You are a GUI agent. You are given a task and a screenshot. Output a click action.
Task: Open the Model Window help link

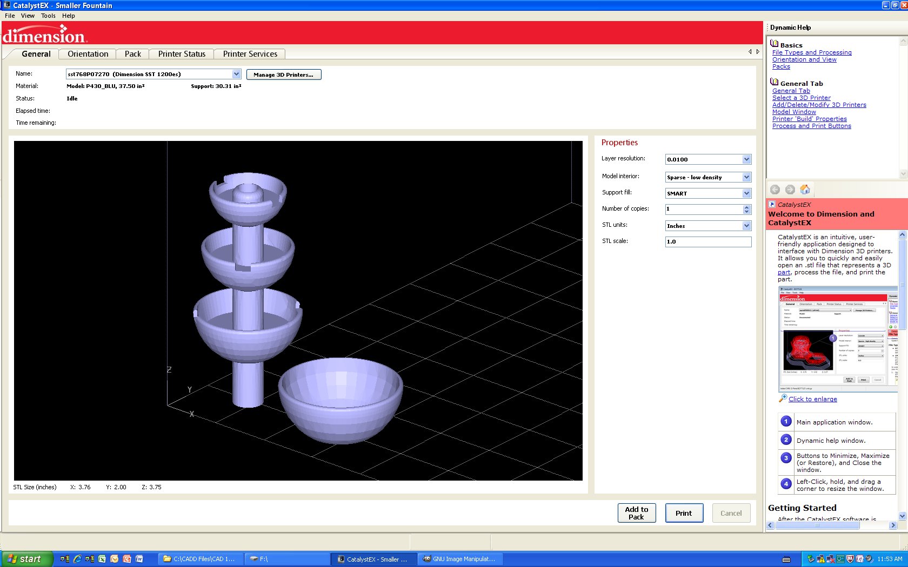pyautogui.click(x=794, y=112)
